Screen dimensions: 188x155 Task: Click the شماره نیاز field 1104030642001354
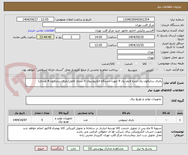click(136, 19)
